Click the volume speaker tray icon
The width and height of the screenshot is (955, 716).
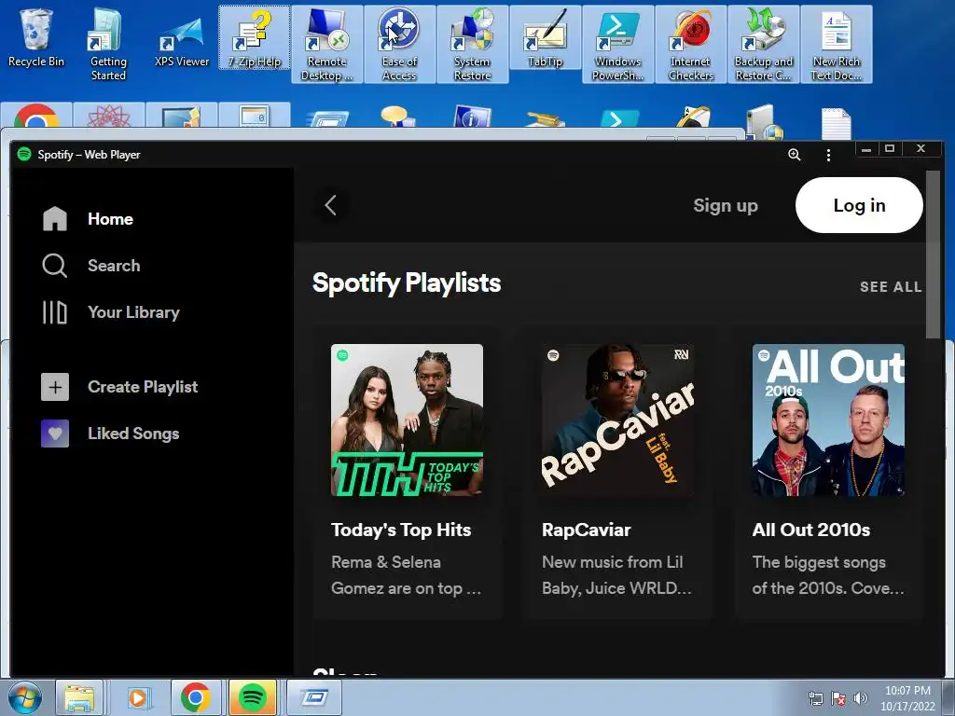click(x=861, y=698)
